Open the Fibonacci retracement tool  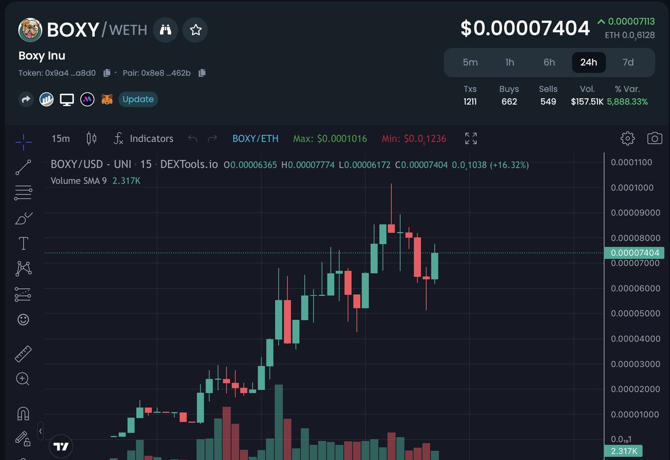(23, 193)
